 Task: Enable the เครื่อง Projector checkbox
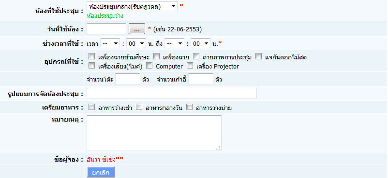(190, 66)
